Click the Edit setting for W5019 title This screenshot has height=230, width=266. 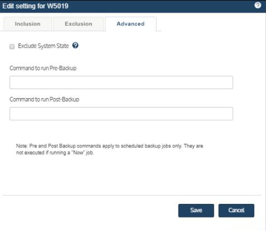[x=36, y=6]
